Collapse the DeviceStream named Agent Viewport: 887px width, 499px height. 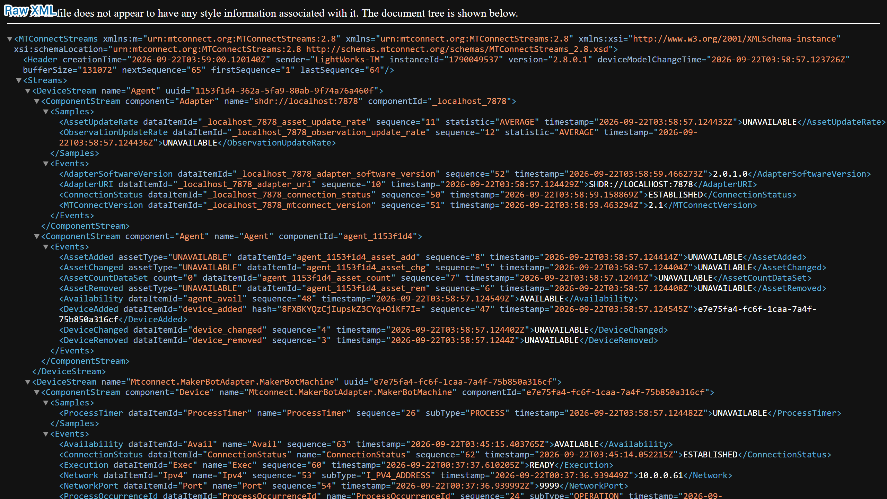tap(28, 91)
